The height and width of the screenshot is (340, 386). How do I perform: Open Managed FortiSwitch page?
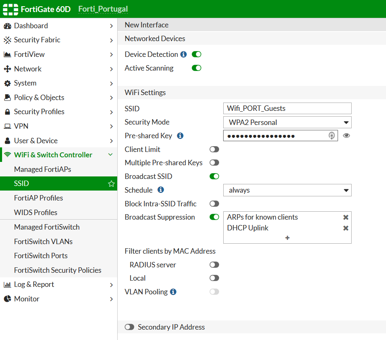click(58, 227)
